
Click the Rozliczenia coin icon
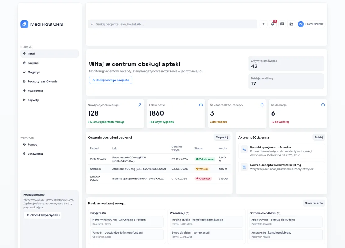click(x=24, y=90)
